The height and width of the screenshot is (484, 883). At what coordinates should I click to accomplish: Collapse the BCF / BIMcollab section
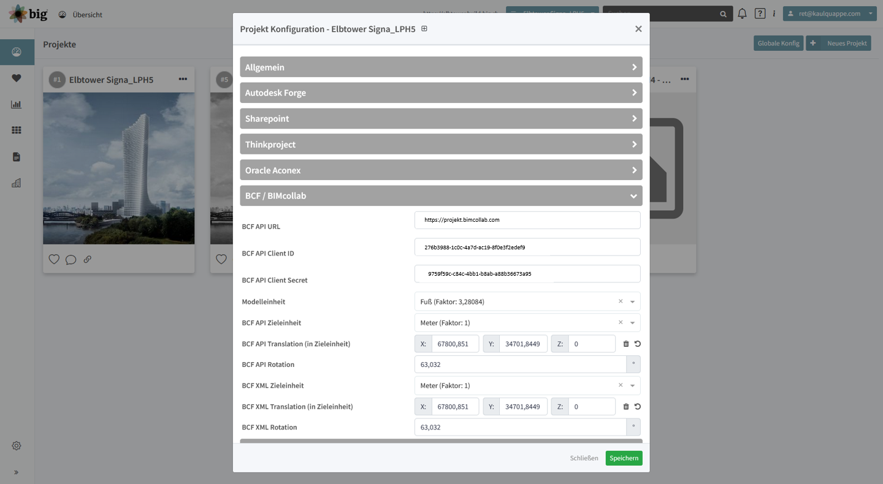(x=441, y=195)
